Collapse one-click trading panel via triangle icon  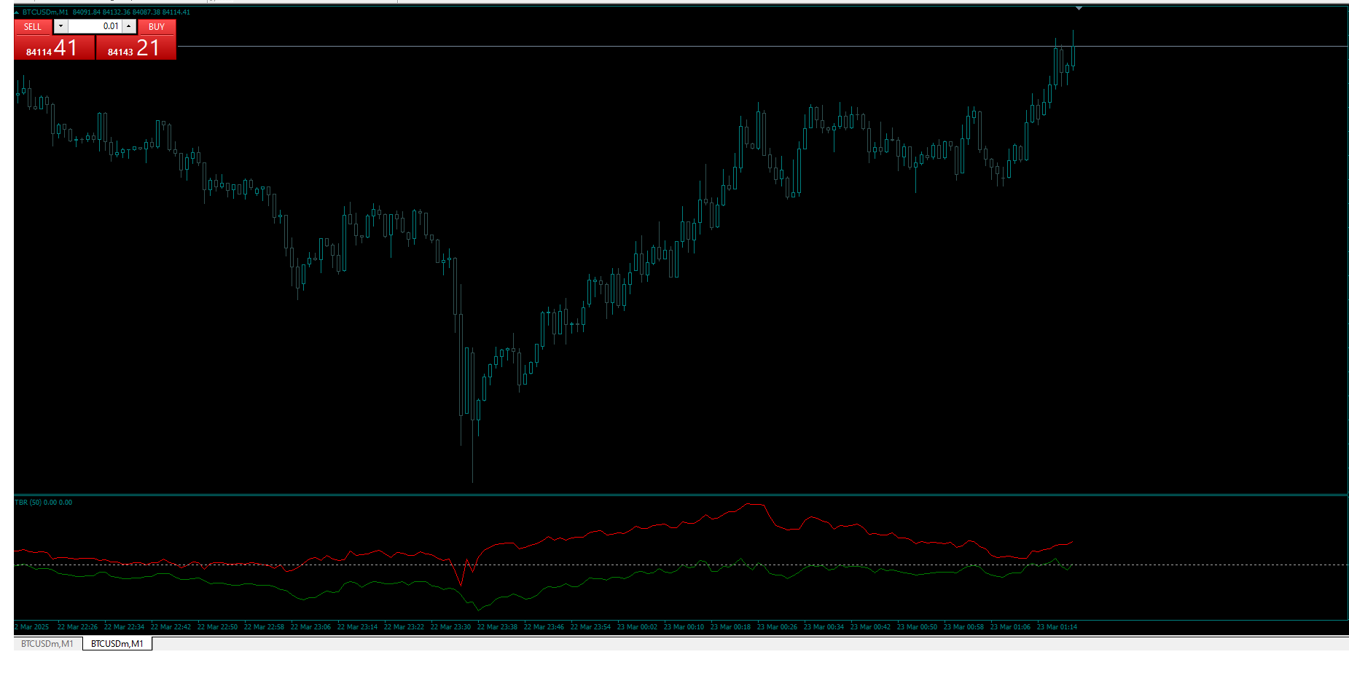[x=17, y=12]
